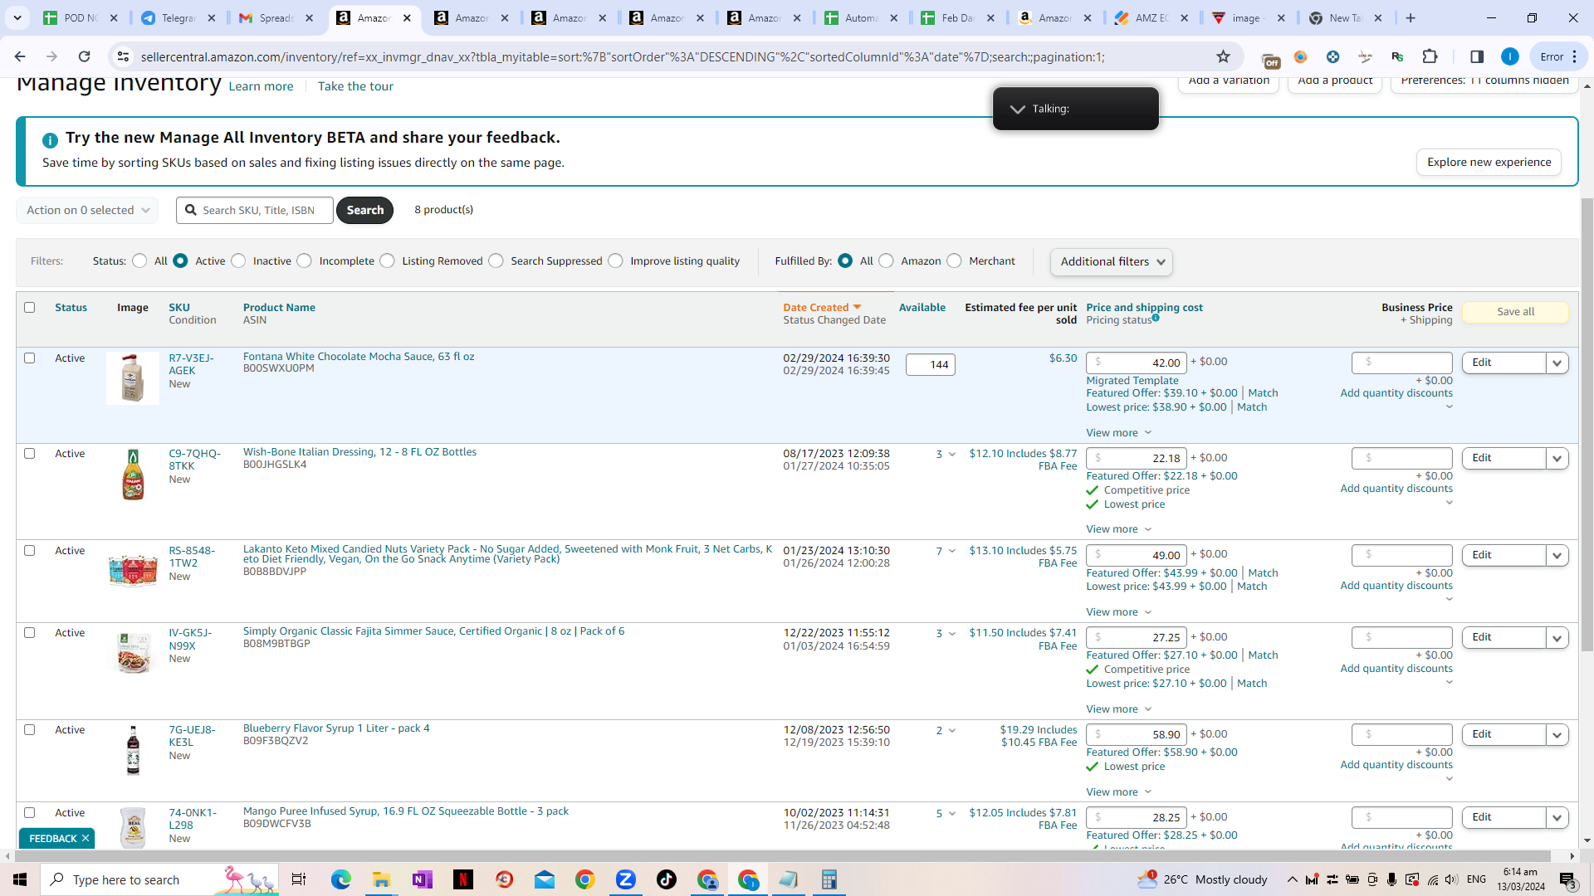Switch to the Feb Da spreadsheet tab
The height and width of the screenshot is (896, 1594).
click(960, 17)
